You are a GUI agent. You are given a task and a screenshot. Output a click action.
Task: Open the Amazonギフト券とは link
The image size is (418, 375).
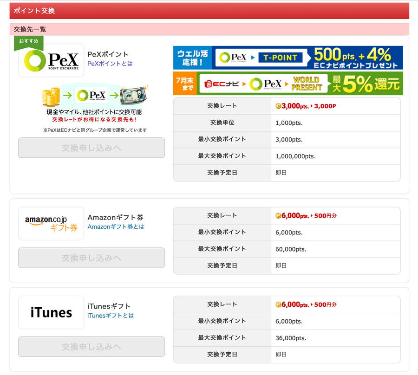tap(116, 226)
